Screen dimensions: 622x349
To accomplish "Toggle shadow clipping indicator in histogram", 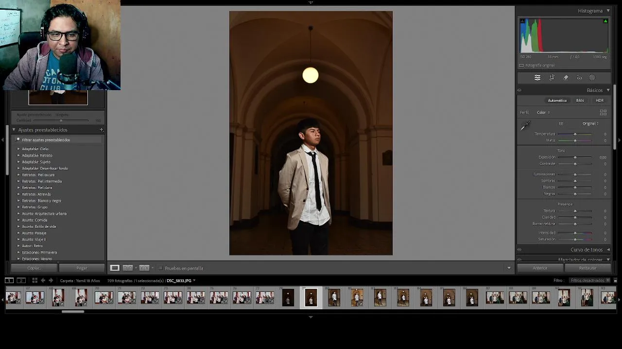I will (522, 21).
